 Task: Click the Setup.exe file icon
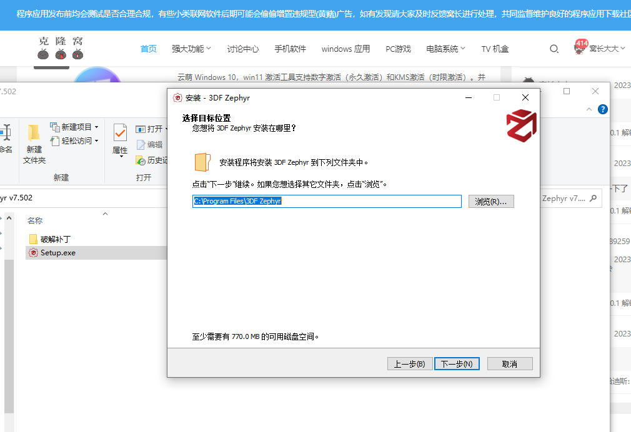(x=33, y=253)
